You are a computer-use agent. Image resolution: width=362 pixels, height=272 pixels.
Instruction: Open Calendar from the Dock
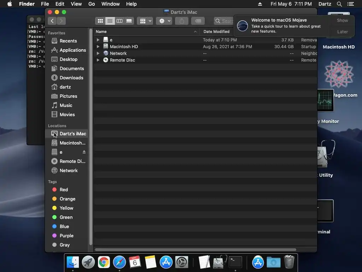click(135, 262)
